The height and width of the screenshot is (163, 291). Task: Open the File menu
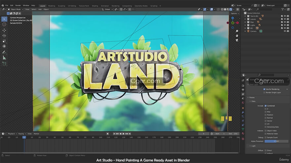point(7,6)
